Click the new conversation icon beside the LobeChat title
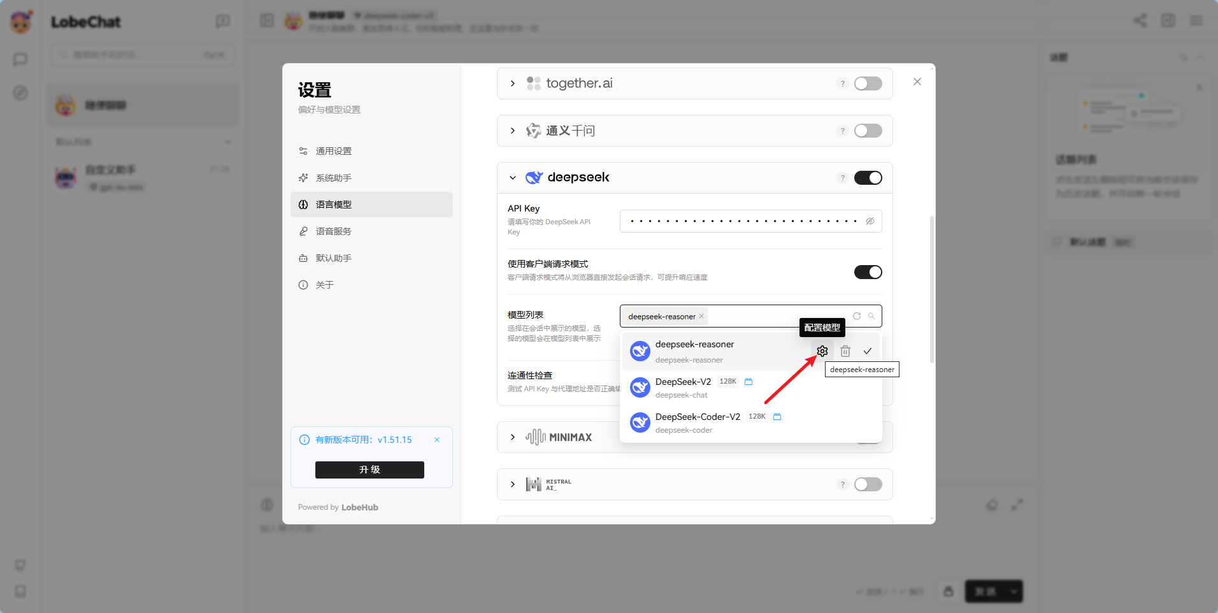Image resolution: width=1218 pixels, height=613 pixels. [223, 22]
